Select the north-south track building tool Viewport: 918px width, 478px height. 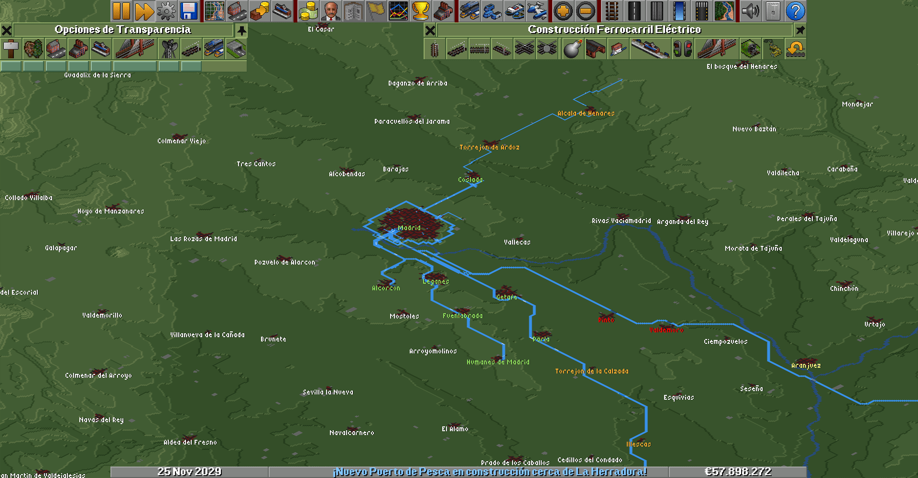(435, 49)
